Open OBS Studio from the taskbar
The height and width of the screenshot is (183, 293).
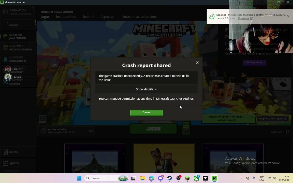tap(179, 178)
